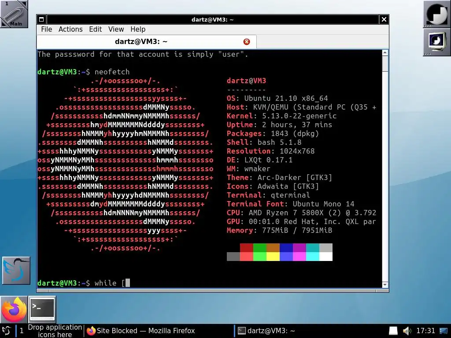Click the Icons value 'Adwaita [GTK3]'
451x338 pixels.
(x=288, y=186)
